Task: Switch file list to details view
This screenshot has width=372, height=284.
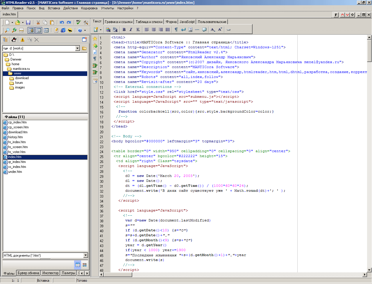Action: (78, 265)
